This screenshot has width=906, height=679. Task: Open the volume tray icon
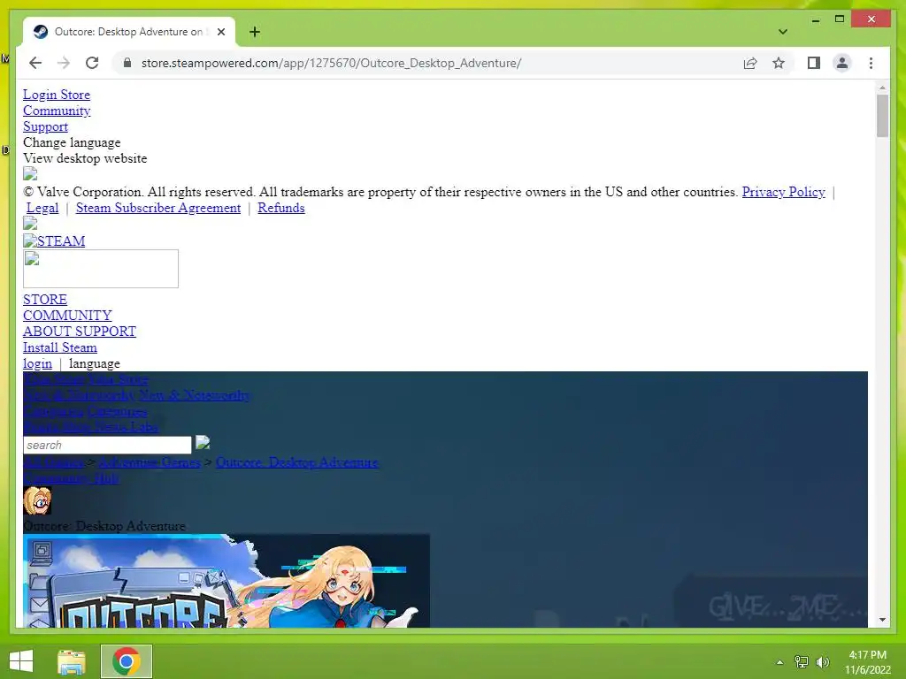click(823, 661)
